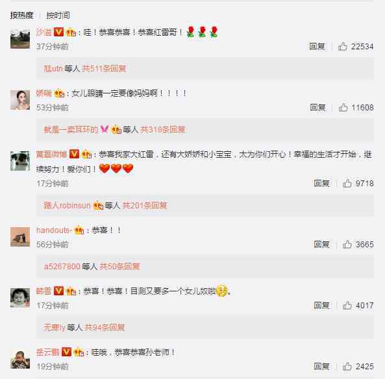This screenshot has height=379, width=385.
Task: Like the comment with 9718 likes
Action: (347, 183)
